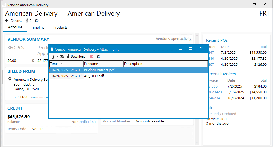Open the Products tab

tap(60, 28)
